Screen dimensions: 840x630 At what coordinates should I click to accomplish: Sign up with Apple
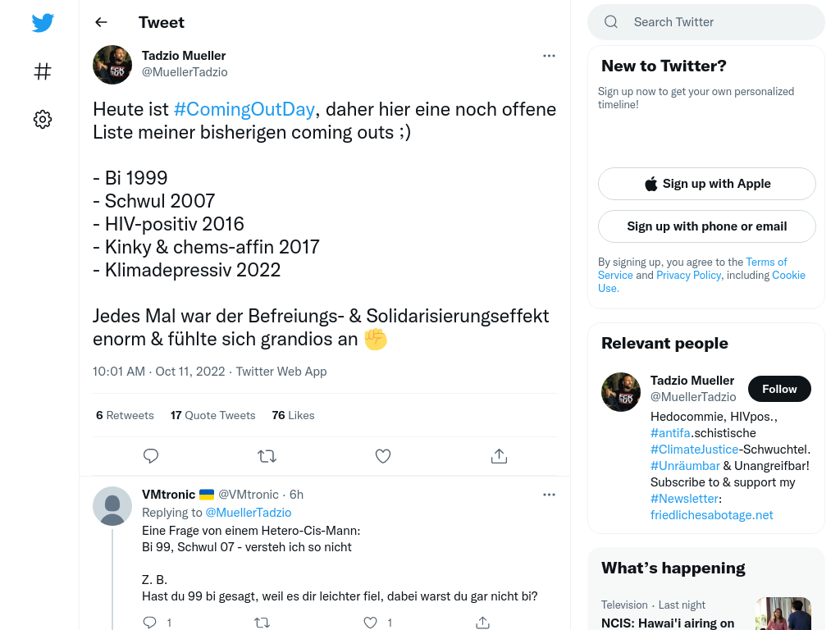706,184
